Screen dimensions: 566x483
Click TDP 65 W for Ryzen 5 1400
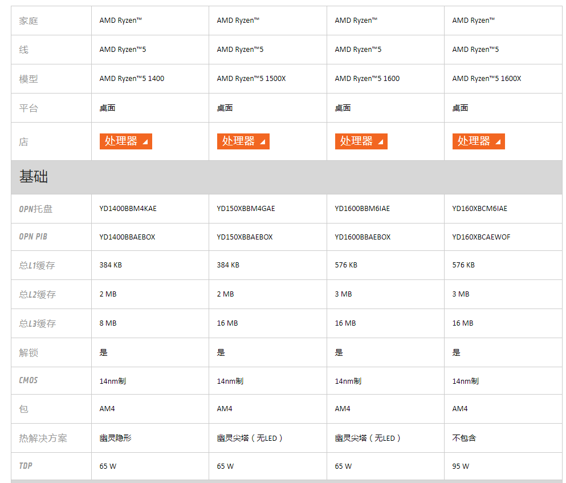click(108, 466)
